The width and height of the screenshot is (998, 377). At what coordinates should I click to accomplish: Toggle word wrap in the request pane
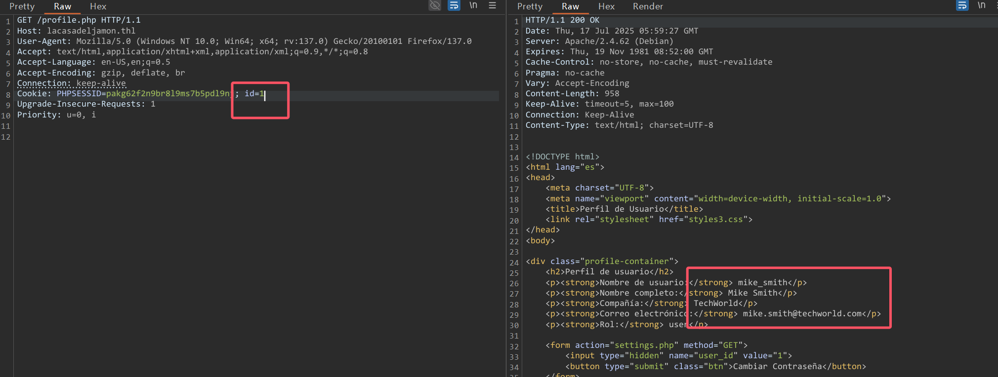click(x=454, y=5)
